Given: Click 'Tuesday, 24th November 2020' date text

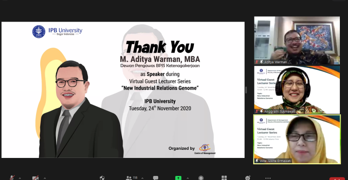Looking at the screenshot, I should pyautogui.click(x=160, y=108).
